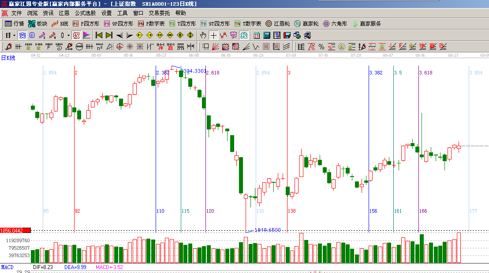Viewport: 489px width, 273px height.
Task: Launch the 江恩轮 Gann wheel tool
Action: click(278, 24)
